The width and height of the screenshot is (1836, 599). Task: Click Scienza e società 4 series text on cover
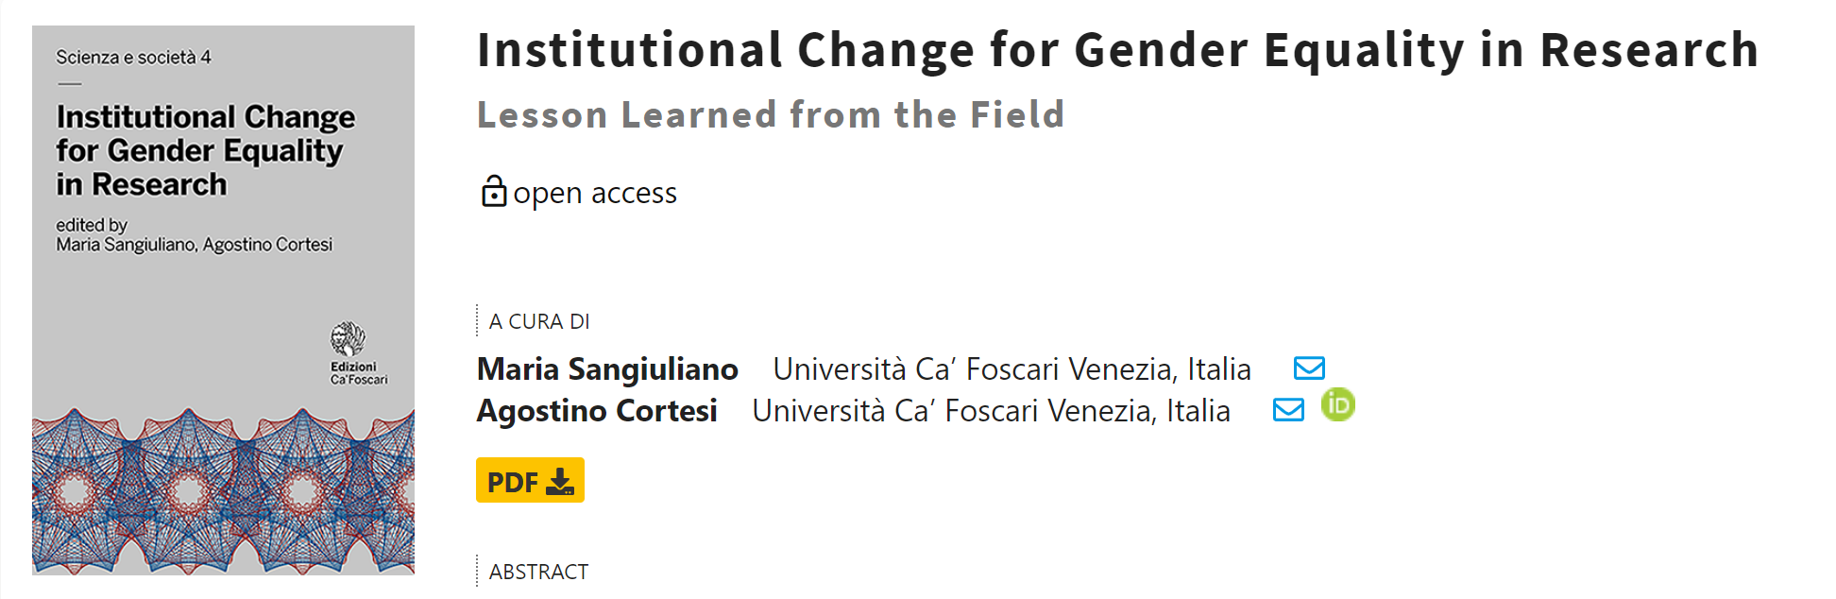[x=133, y=58]
